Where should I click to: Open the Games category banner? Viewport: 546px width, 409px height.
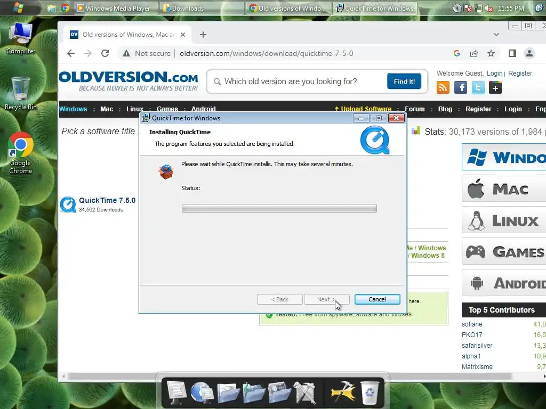[x=504, y=251]
